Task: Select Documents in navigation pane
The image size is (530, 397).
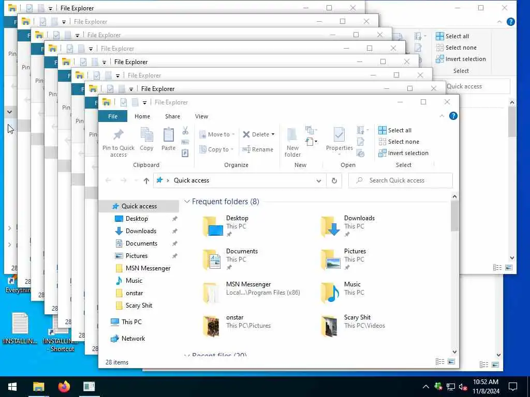Action: (x=141, y=243)
